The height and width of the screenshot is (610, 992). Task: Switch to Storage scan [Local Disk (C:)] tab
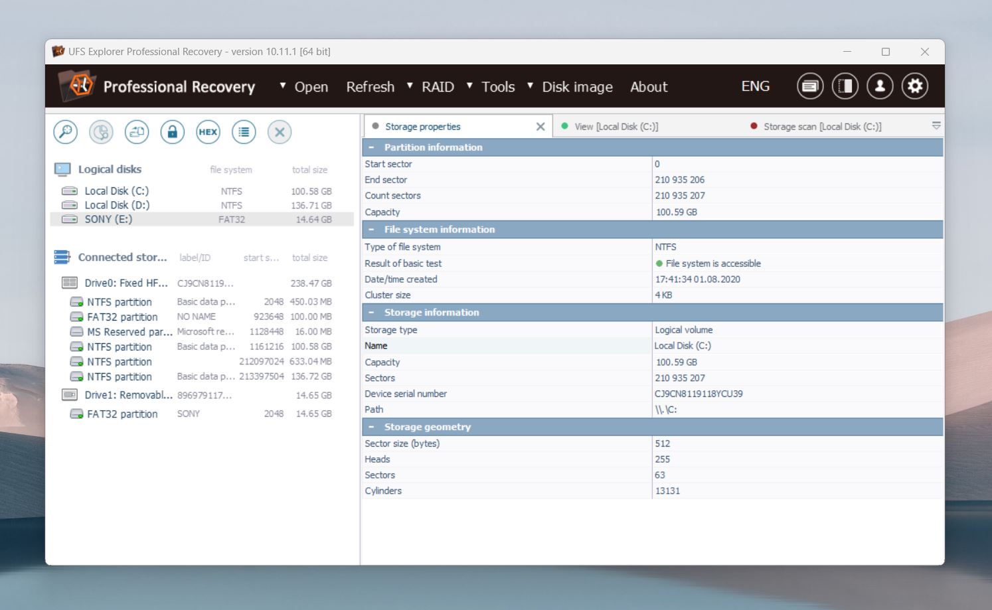[822, 127]
